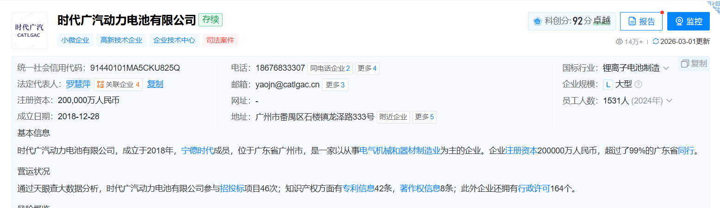Open the 同电话企业 2 tag
Viewport: 720px width, 208px height.
click(330, 68)
